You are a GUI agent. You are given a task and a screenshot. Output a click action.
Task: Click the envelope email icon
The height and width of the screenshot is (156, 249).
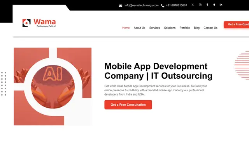click(121, 6)
